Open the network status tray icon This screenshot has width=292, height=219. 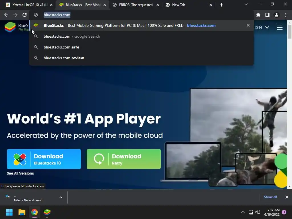[251, 212]
